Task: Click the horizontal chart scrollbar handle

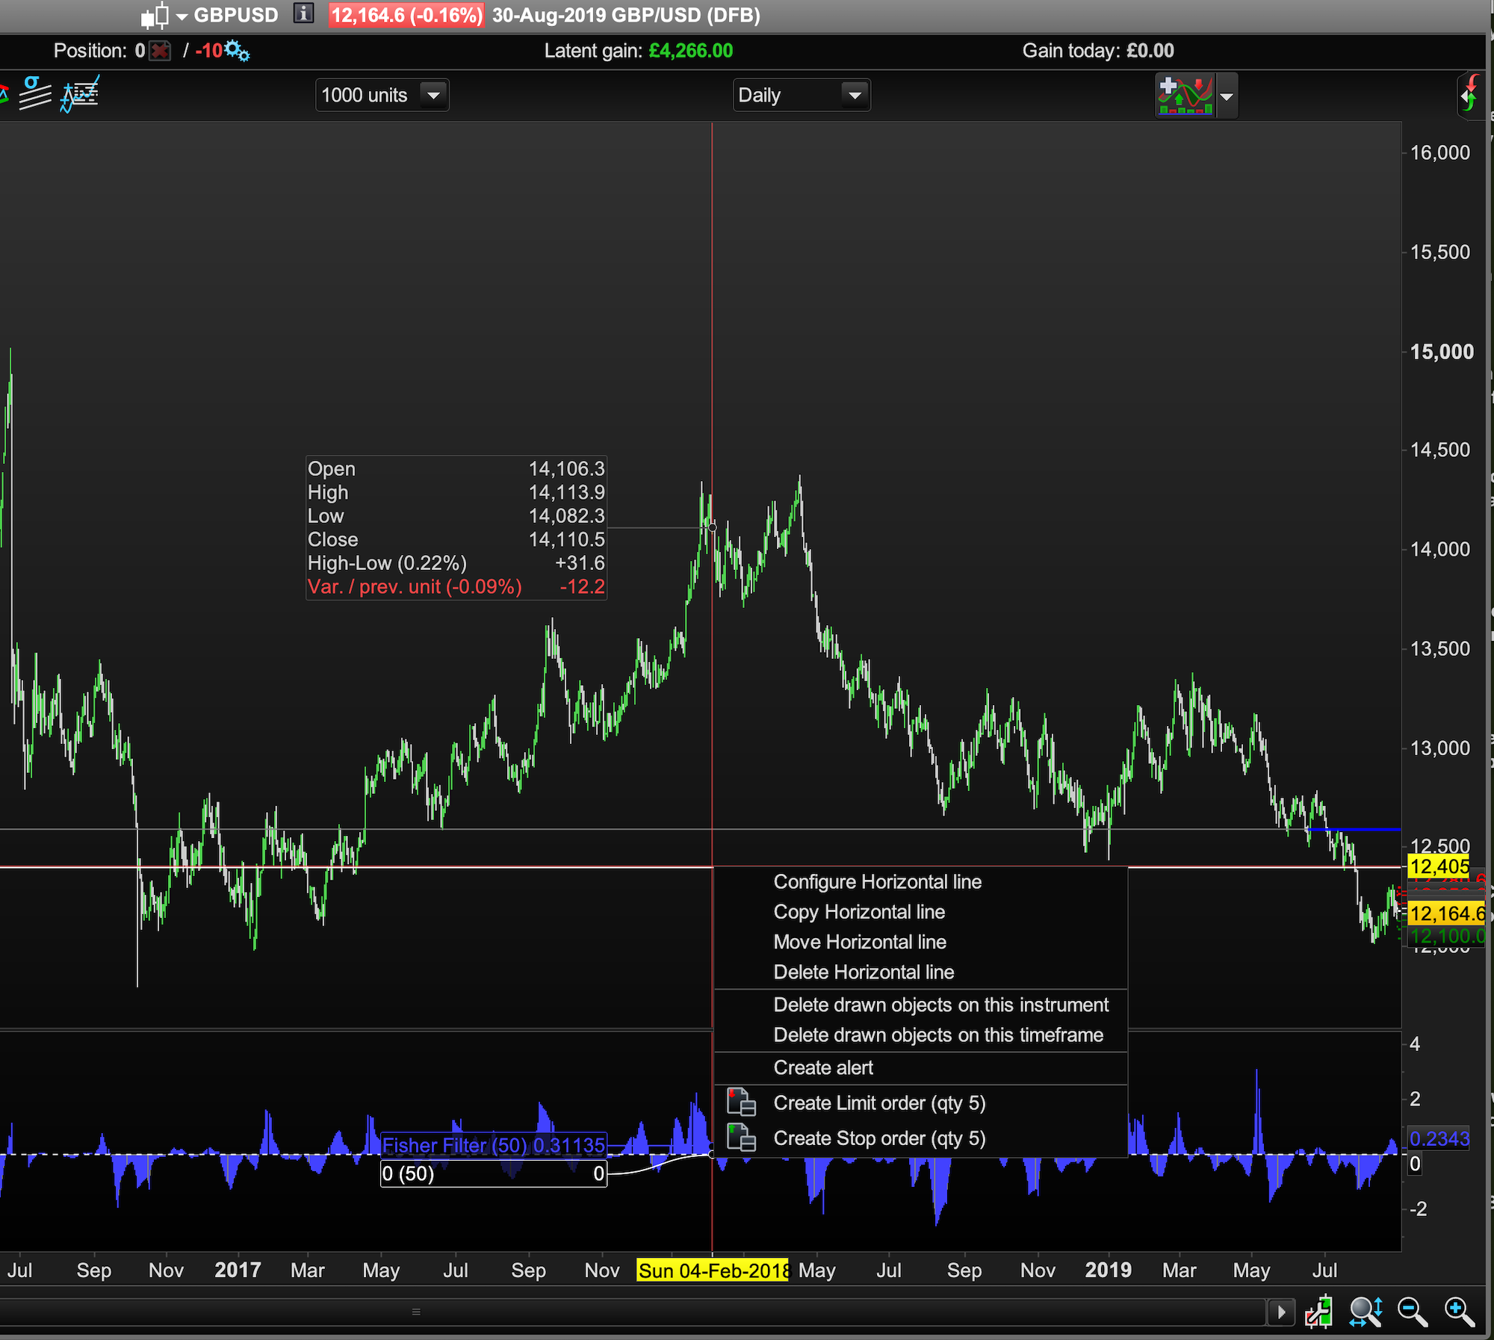Action: (416, 1312)
